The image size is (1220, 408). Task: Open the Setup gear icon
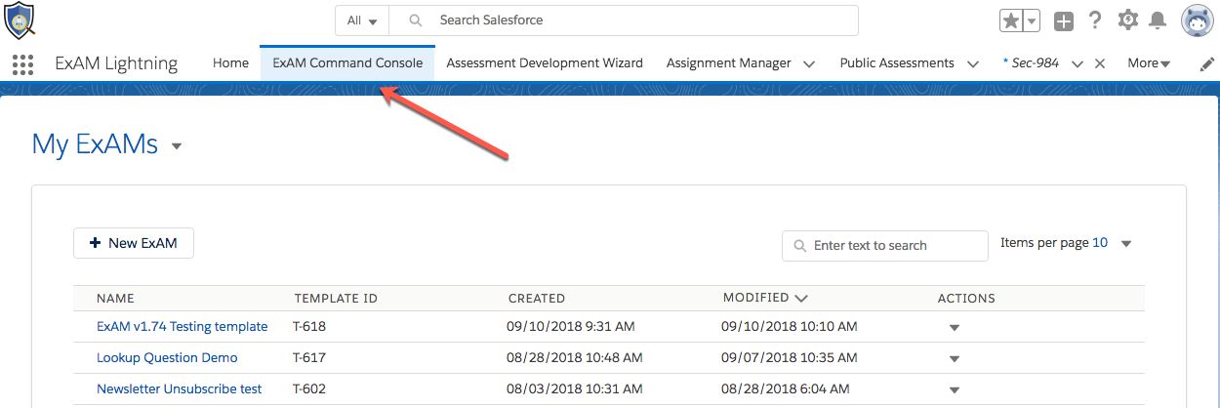point(1127,20)
